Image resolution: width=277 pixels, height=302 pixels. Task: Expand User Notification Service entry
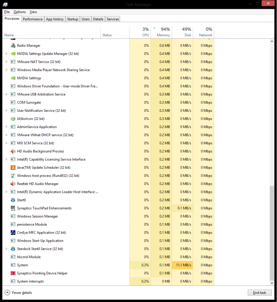(6, 111)
